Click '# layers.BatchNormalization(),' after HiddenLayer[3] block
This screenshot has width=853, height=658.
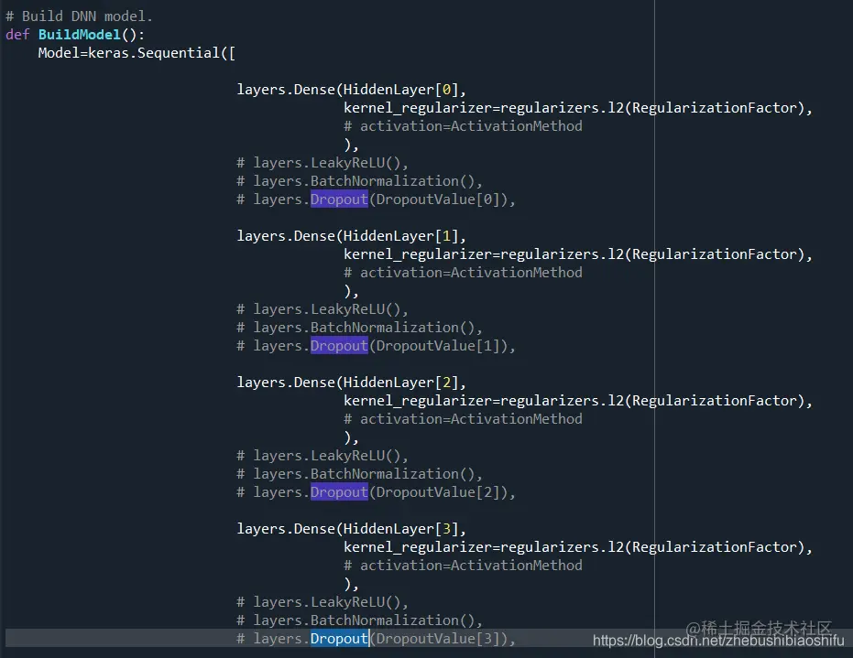click(359, 620)
